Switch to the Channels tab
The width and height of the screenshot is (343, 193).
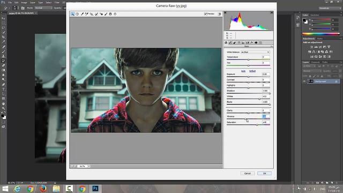click(316, 62)
